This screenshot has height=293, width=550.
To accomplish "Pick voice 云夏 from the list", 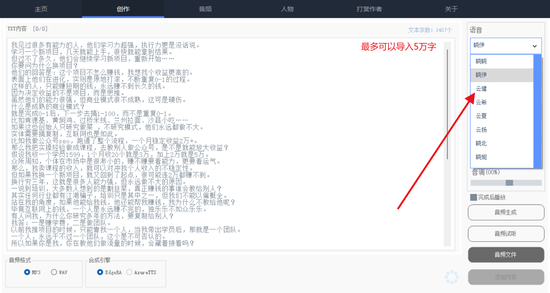I will pos(502,116).
